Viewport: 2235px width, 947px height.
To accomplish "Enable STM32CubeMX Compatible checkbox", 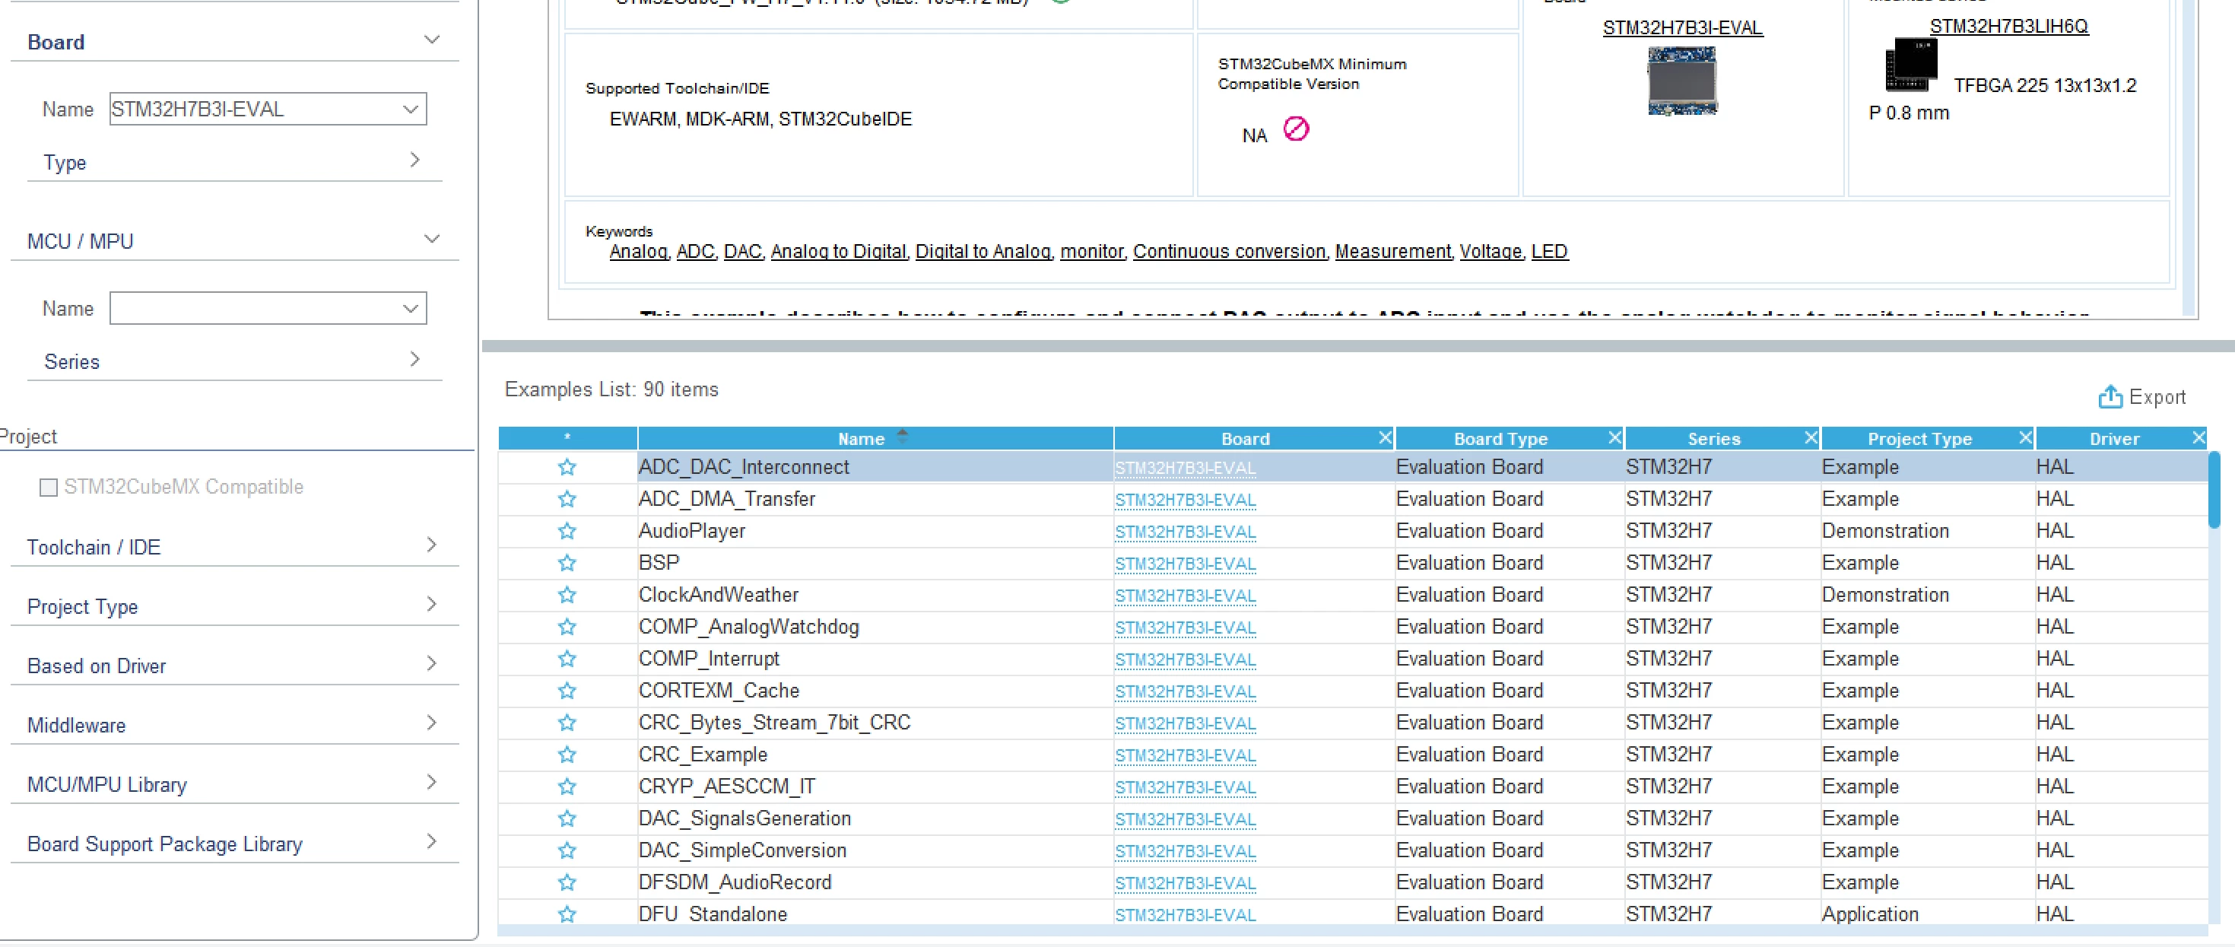I will pos(49,487).
